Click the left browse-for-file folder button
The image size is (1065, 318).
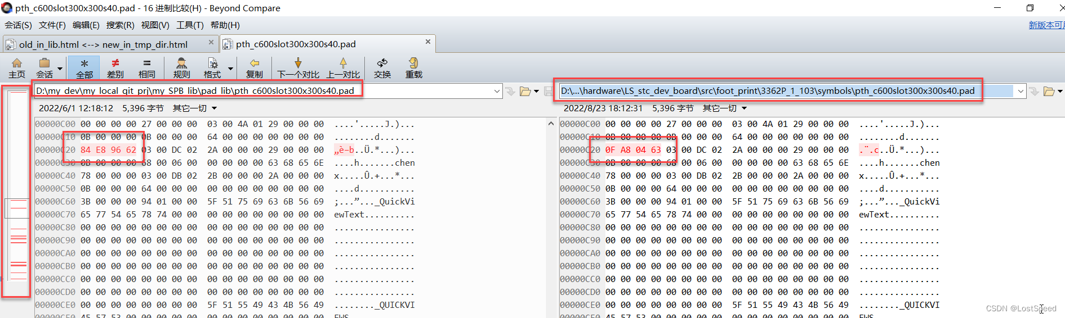point(525,91)
